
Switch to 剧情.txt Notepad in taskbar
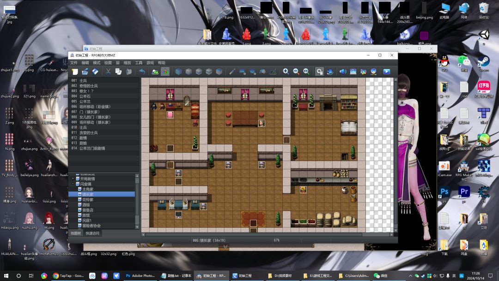click(176, 275)
